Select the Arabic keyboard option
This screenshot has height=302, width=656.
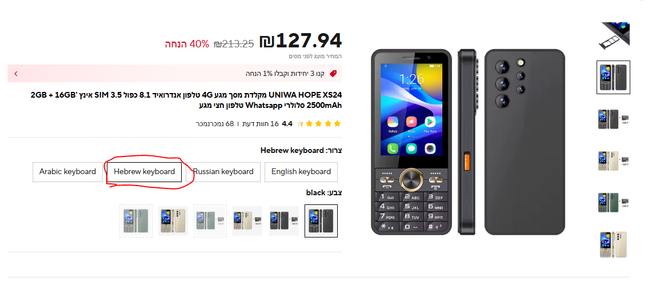(x=67, y=172)
